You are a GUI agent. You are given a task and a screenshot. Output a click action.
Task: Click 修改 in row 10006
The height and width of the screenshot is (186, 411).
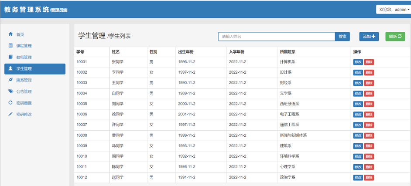(x=358, y=114)
